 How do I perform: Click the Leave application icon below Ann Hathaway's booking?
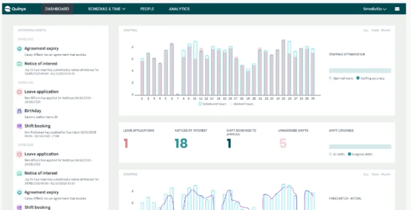tap(20, 154)
